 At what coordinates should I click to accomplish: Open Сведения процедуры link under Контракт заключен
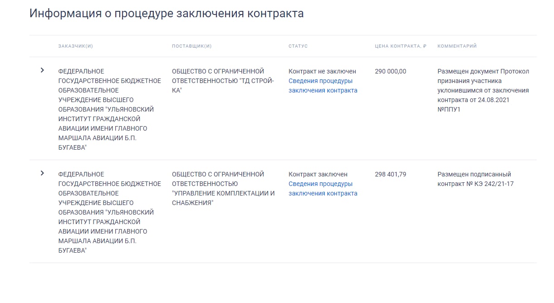click(x=323, y=188)
